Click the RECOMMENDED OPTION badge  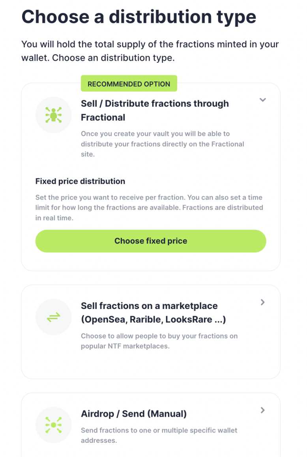tap(129, 83)
